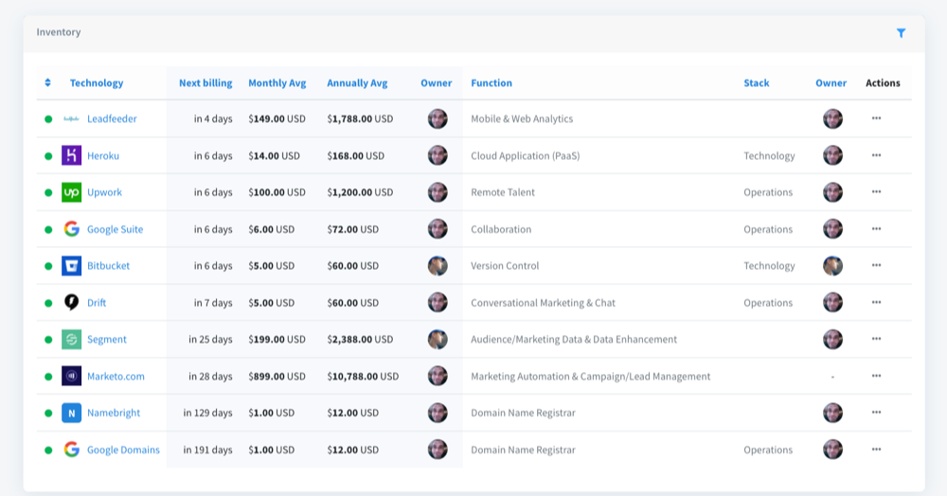Click the Heroku logo icon
The height and width of the screenshot is (496, 947).
tap(71, 155)
